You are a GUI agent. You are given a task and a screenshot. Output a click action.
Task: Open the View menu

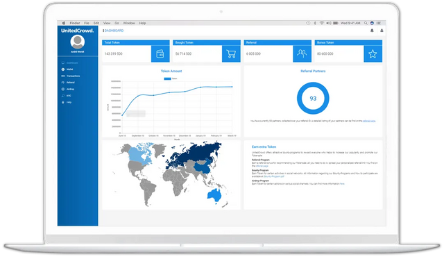pos(107,23)
